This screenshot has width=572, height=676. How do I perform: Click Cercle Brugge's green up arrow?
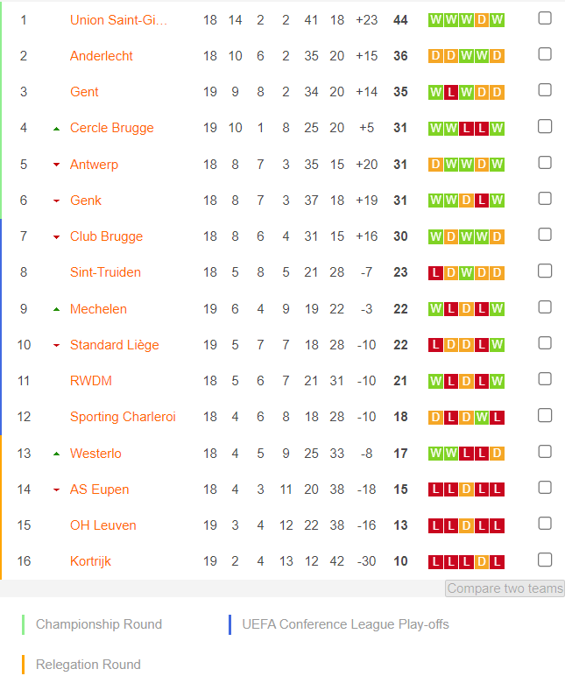pyautogui.click(x=56, y=129)
